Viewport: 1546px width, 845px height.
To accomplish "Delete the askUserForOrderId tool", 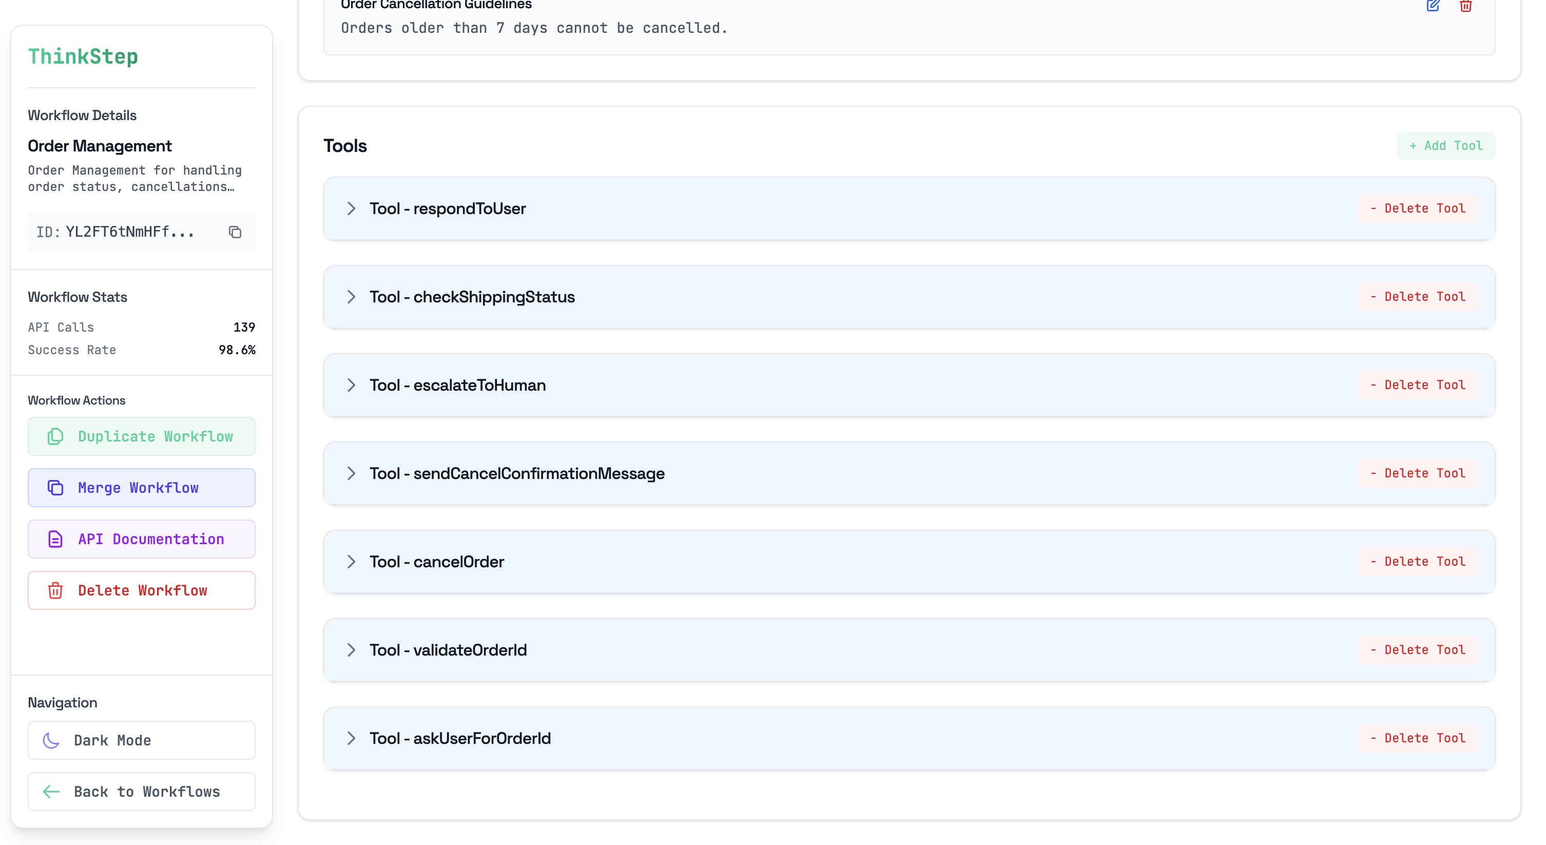I will tap(1418, 738).
